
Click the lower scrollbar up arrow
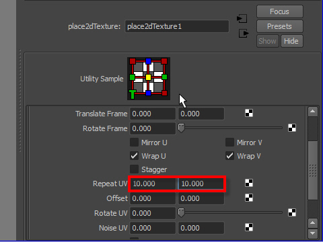313,223
